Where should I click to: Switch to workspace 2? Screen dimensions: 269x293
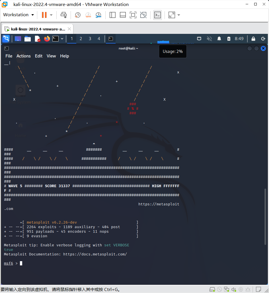[x=81, y=39]
